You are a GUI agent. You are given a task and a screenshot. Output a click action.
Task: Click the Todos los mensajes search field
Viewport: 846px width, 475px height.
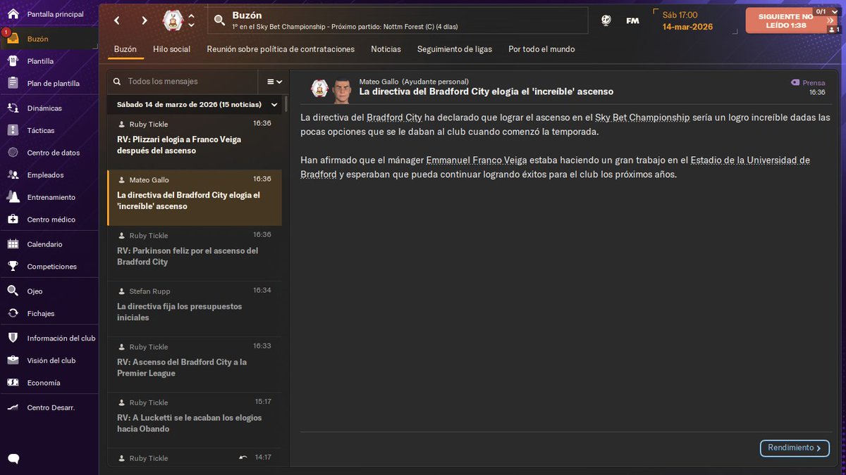tap(183, 82)
